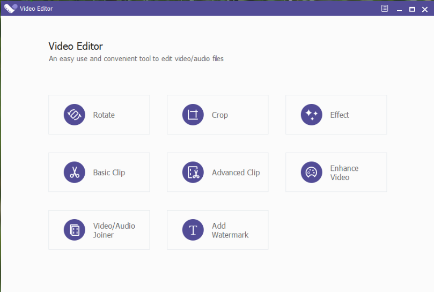Click the Enhance Video palette icon
Image resolution: width=434 pixels, height=292 pixels.
[x=311, y=172]
